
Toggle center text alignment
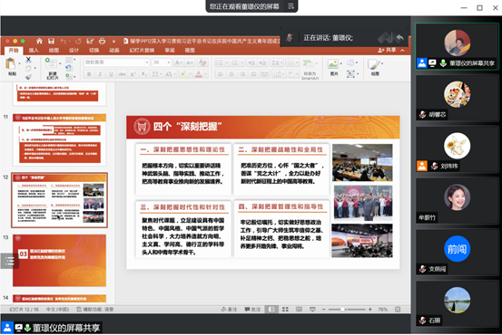tap(231, 74)
